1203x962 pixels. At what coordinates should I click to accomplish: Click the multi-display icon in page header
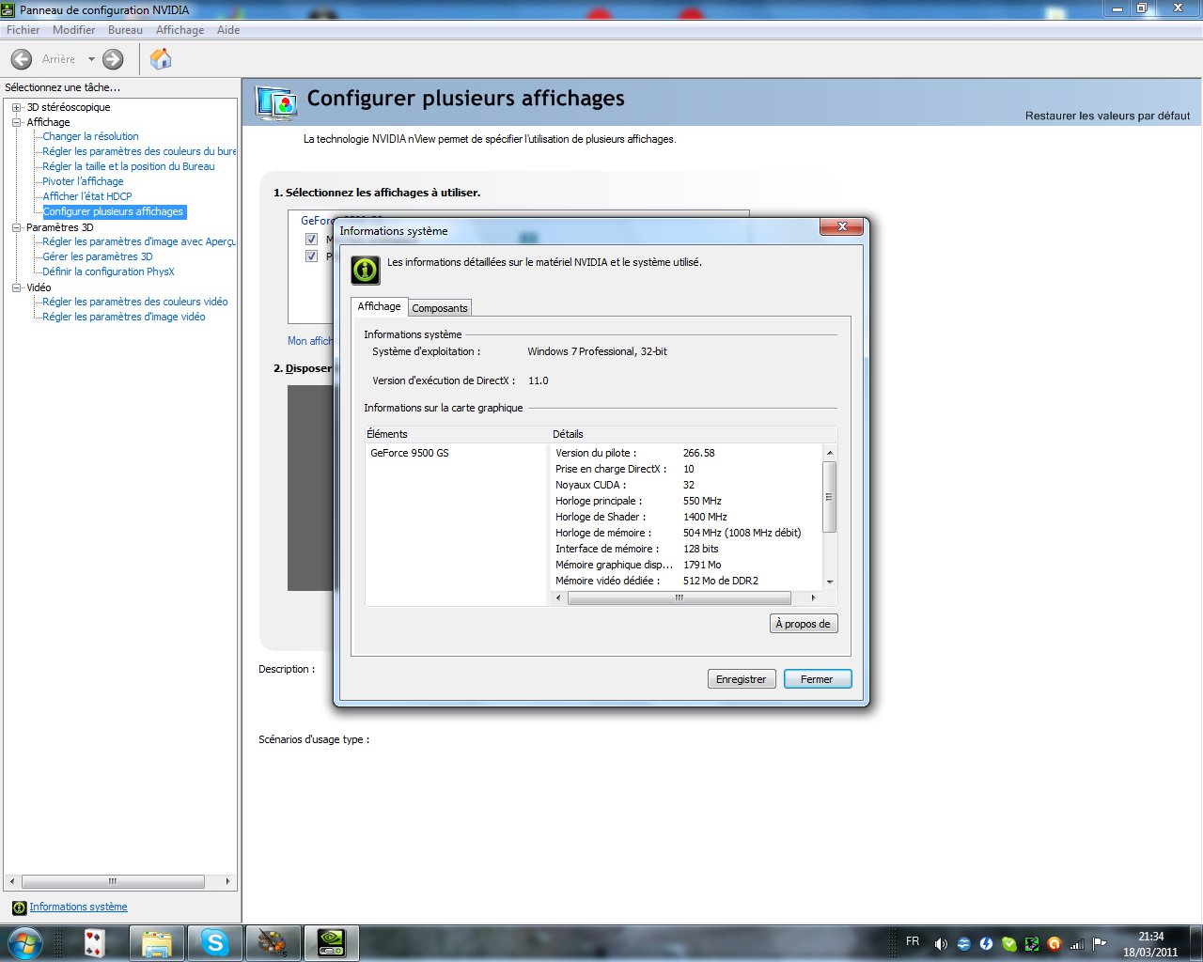(276, 102)
